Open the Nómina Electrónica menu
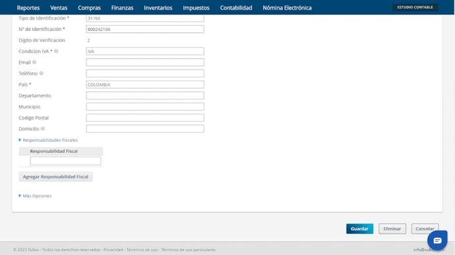This screenshot has width=455, height=255. point(287,8)
